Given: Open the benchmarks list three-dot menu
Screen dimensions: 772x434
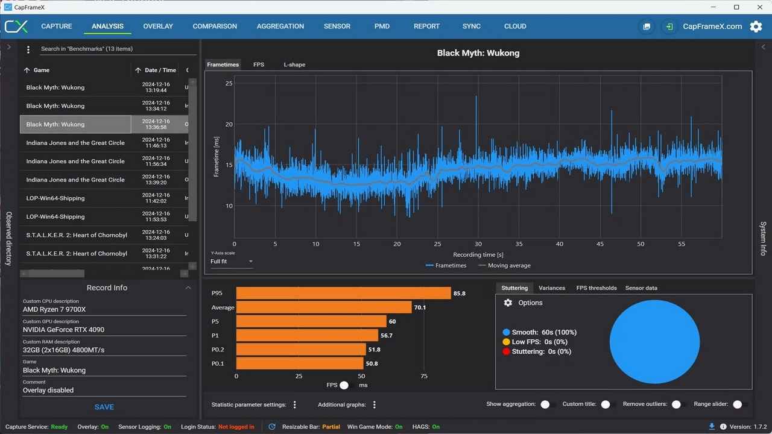Looking at the screenshot, I should pos(28,49).
